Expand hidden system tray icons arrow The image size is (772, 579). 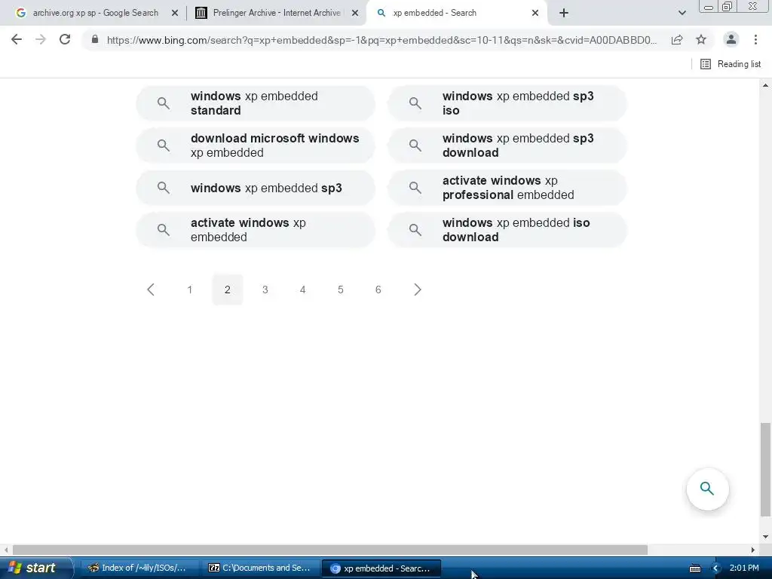pyautogui.click(x=715, y=568)
